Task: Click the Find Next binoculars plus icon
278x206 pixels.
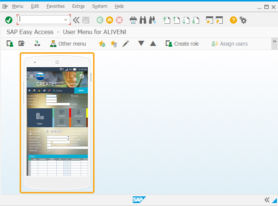Action: pyautogui.click(x=152, y=20)
